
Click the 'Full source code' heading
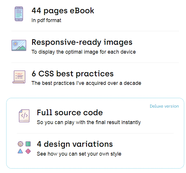70,113
